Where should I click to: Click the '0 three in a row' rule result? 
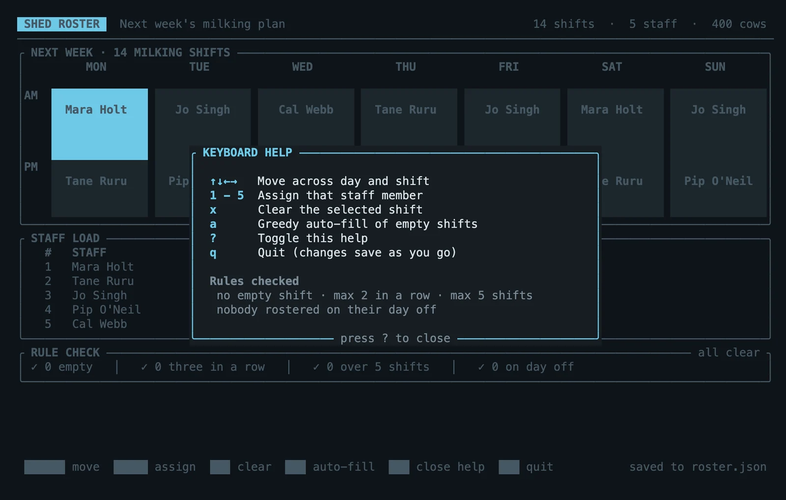[203, 367]
